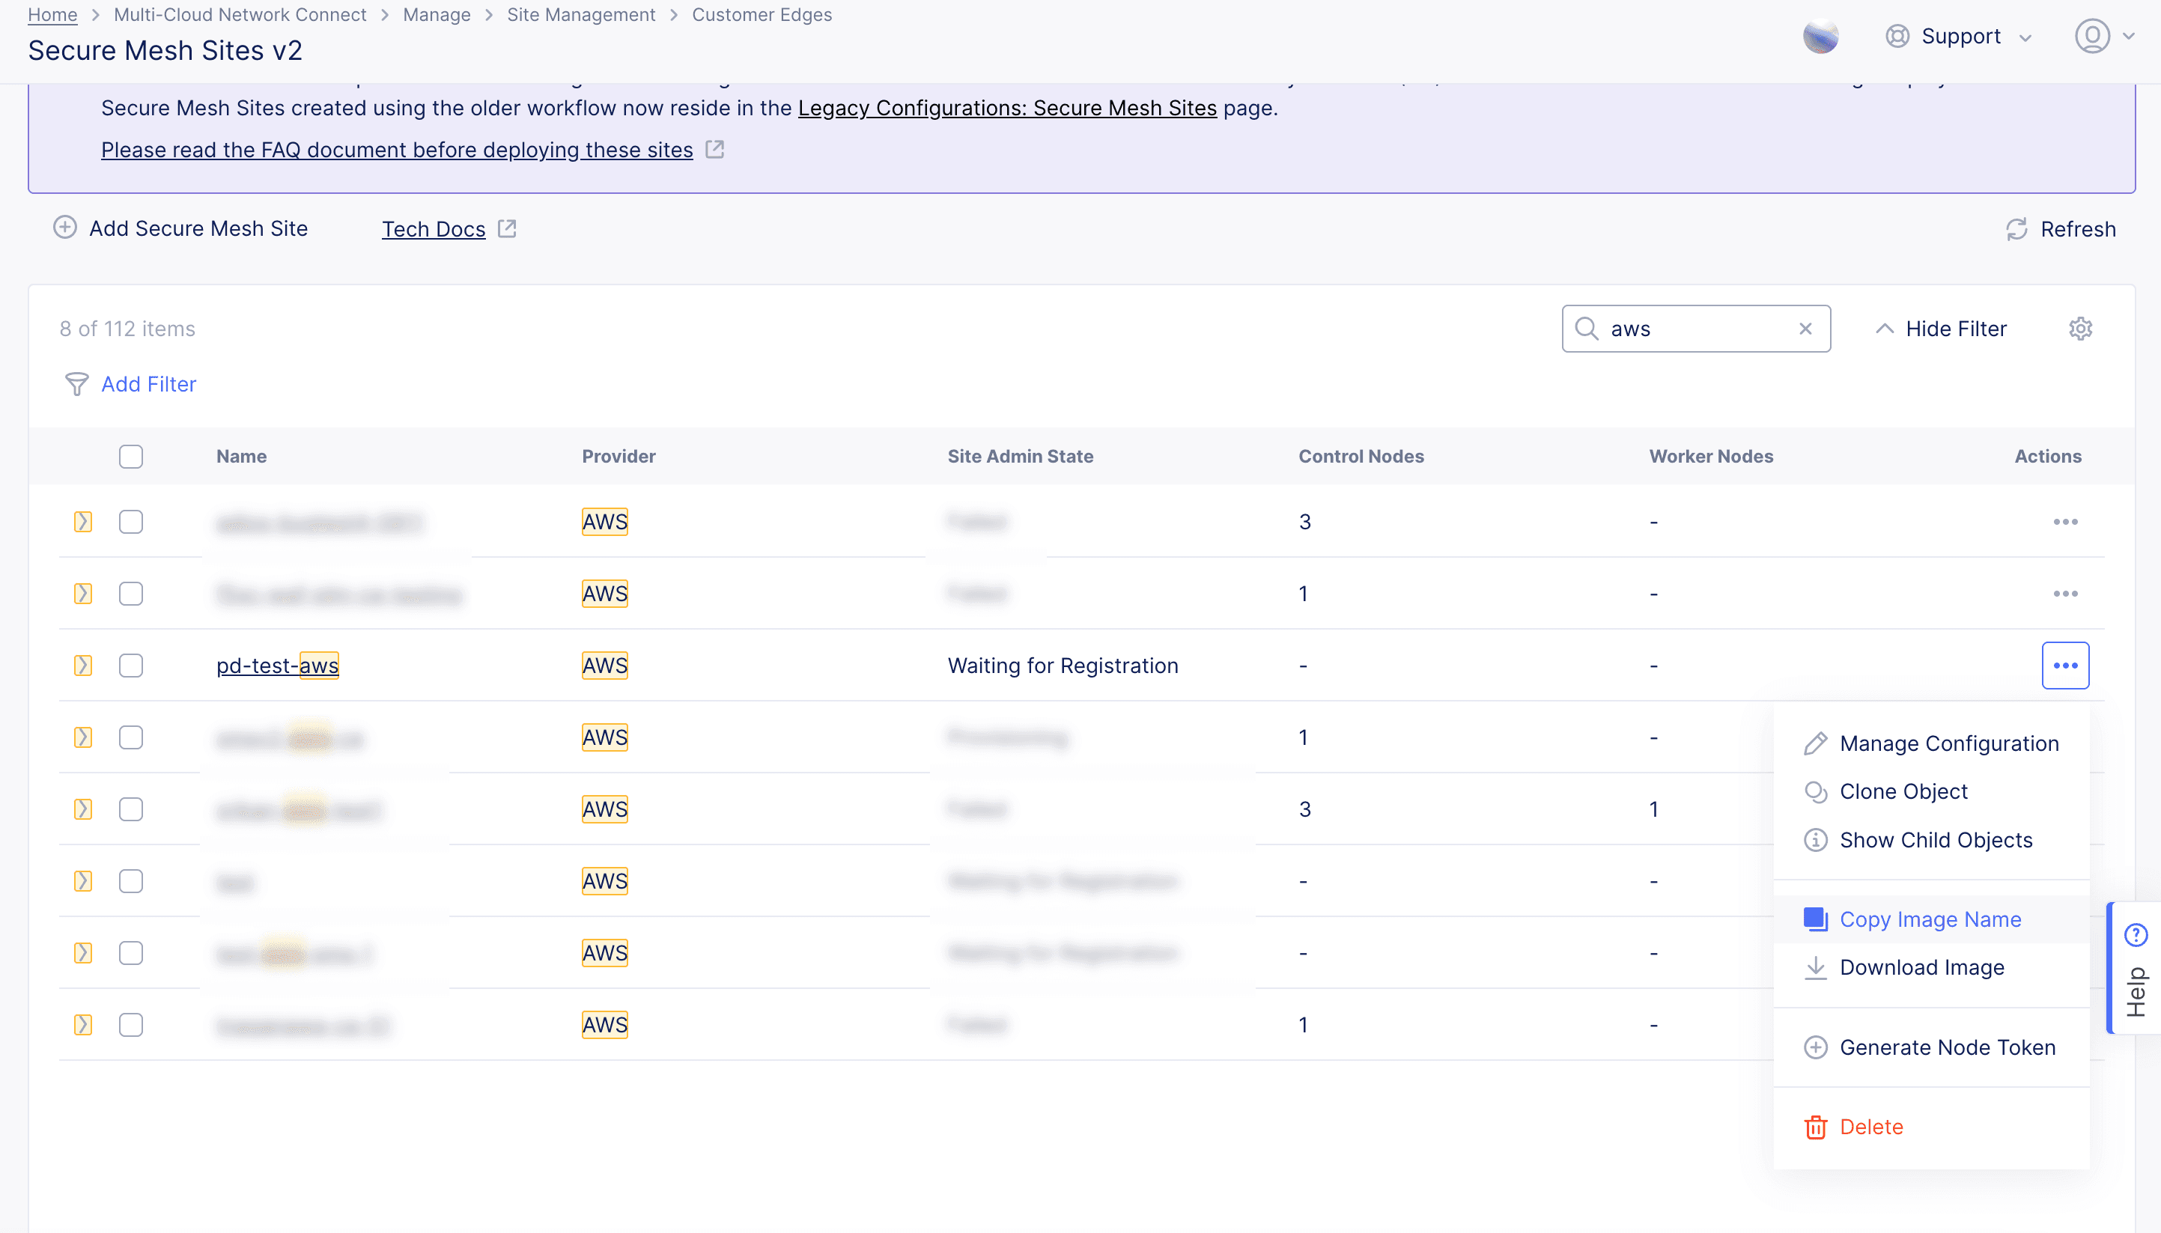Open the FAQ document external link icon
The height and width of the screenshot is (1233, 2161).
click(x=714, y=150)
